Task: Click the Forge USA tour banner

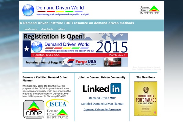Action: [x=75, y=62]
